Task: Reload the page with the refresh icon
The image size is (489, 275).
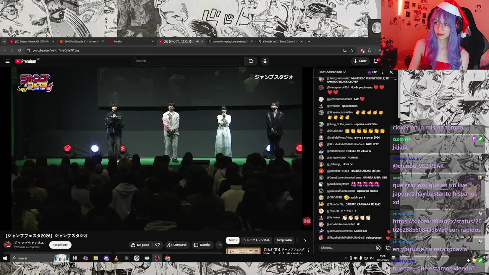Action: 19,50
